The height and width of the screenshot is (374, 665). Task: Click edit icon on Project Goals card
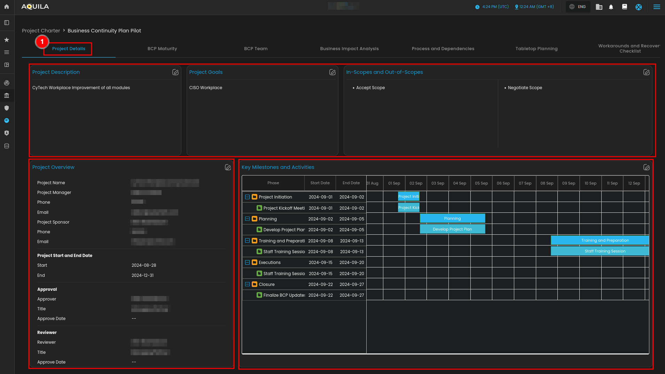(332, 72)
